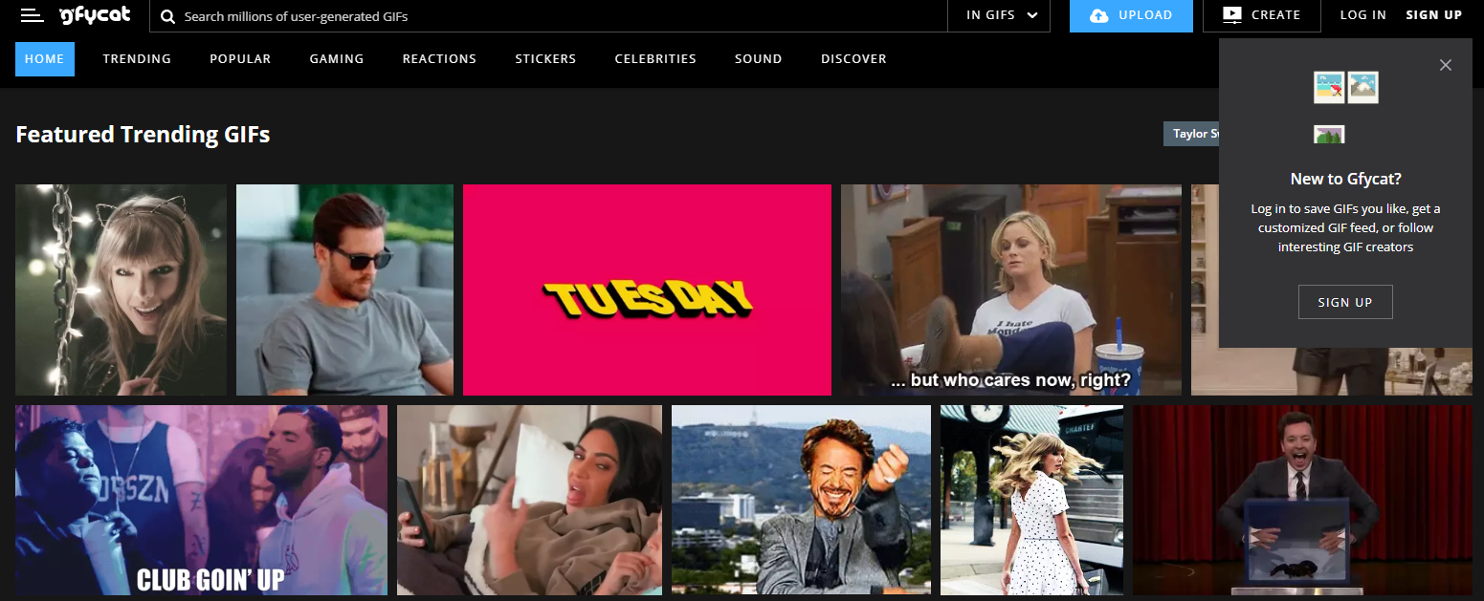The height and width of the screenshot is (601, 1484).
Task: Open the Trending tab
Action: (x=137, y=59)
